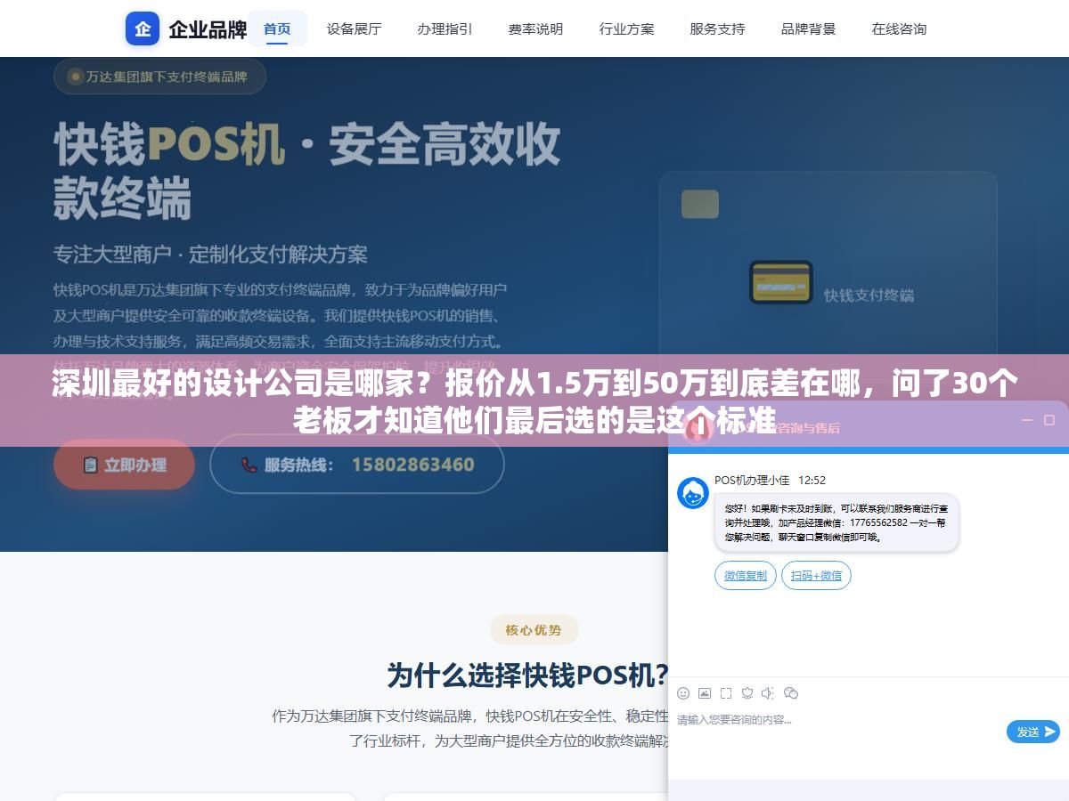Click the screenshot capture icon in chat
Viewport: 1069px width, 801px height.
pos(726,693)
